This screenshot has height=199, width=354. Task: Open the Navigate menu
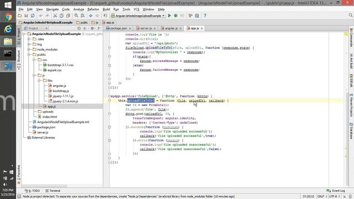click(x=53, y=9)
